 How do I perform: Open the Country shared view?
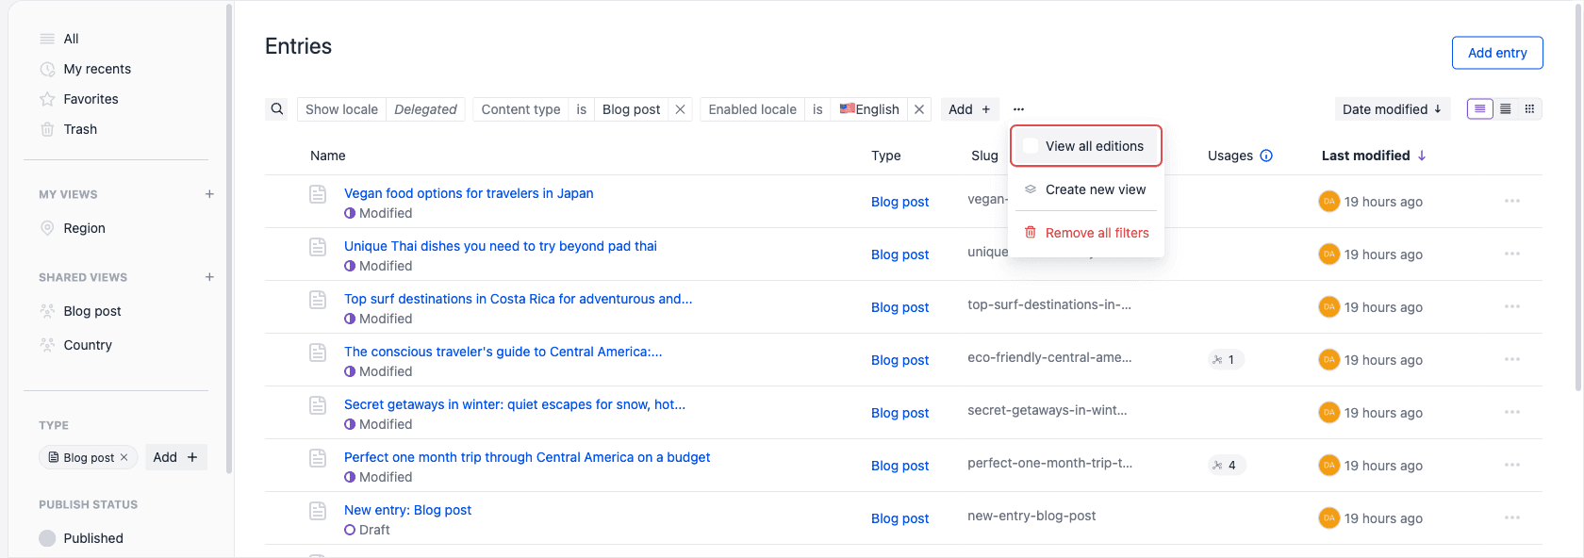(88, 345)
